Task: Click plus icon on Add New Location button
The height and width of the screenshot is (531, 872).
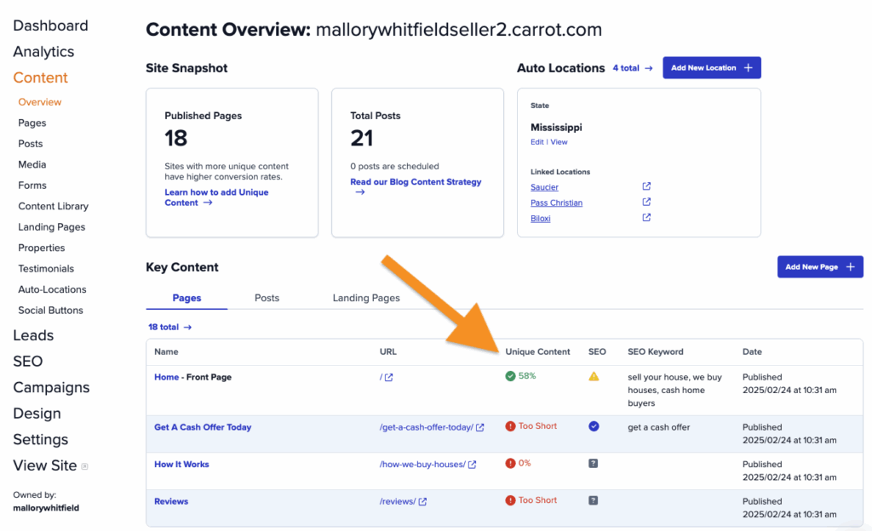Action: [x=749, y=68]
